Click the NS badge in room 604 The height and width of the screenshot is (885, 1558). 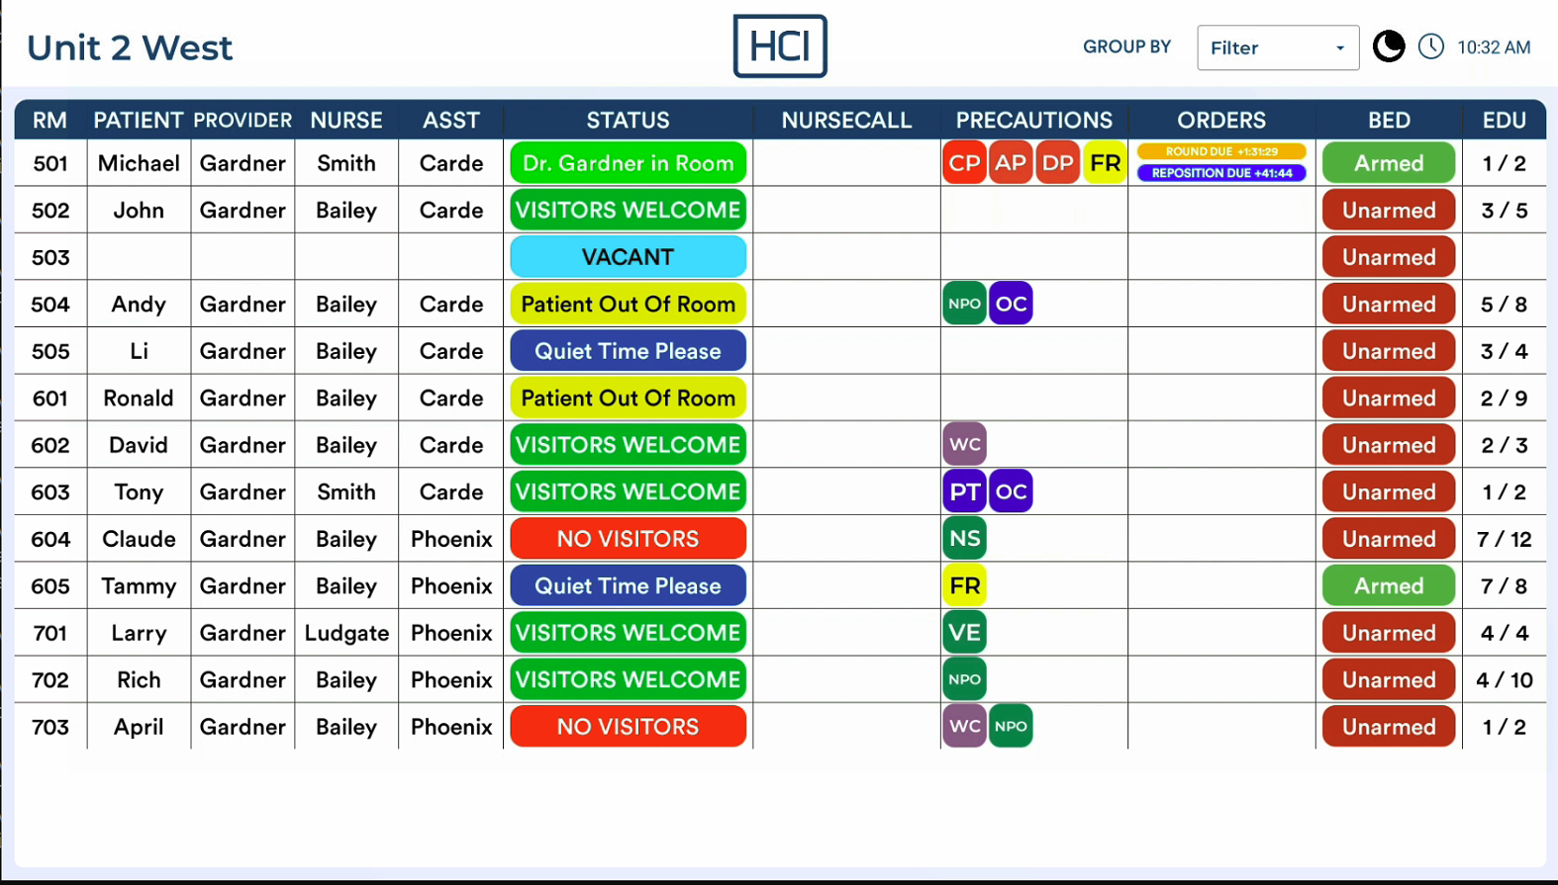tap(964, 538)
